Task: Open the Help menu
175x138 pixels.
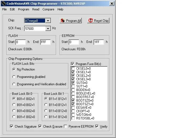Action: [x=60, y=9]
